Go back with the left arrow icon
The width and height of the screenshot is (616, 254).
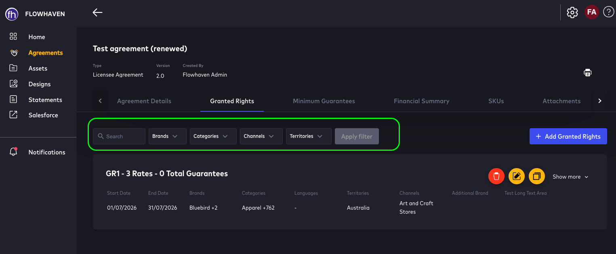coord(97,12)
